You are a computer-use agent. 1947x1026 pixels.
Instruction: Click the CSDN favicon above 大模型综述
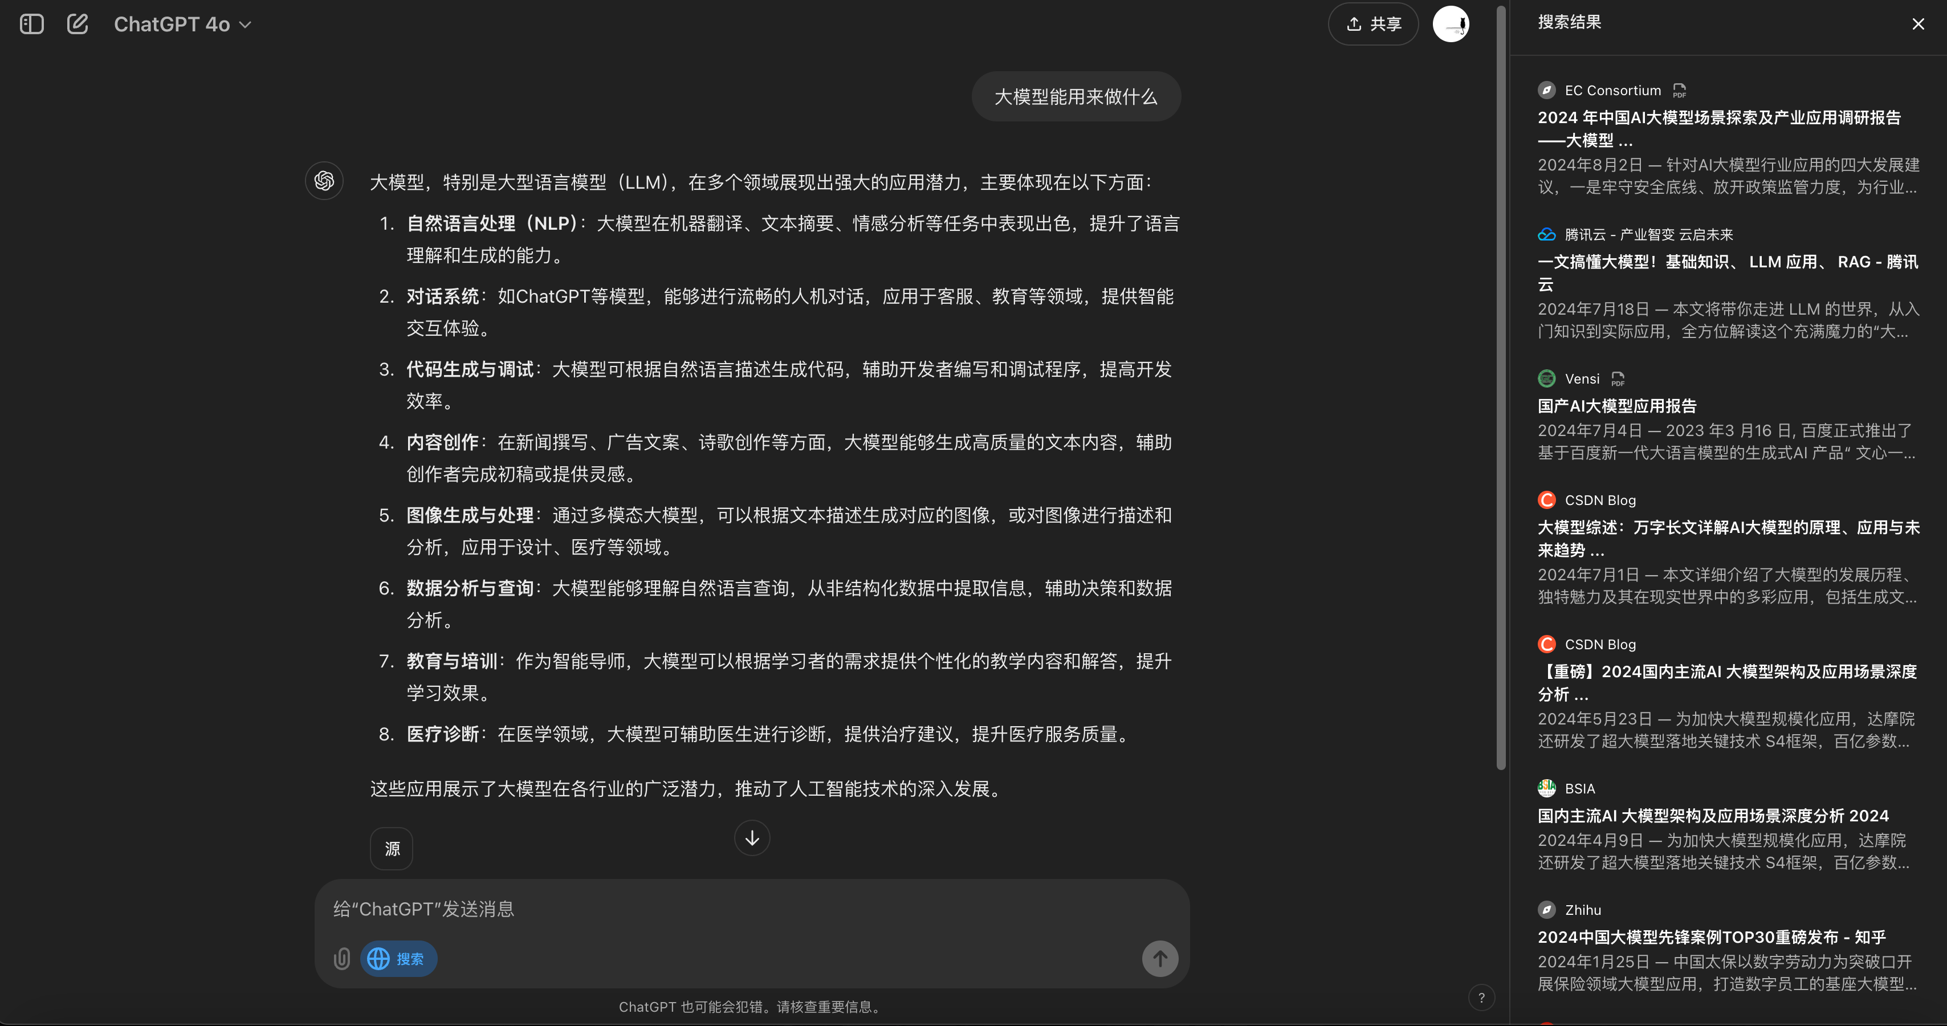(x=1546, y=500)
